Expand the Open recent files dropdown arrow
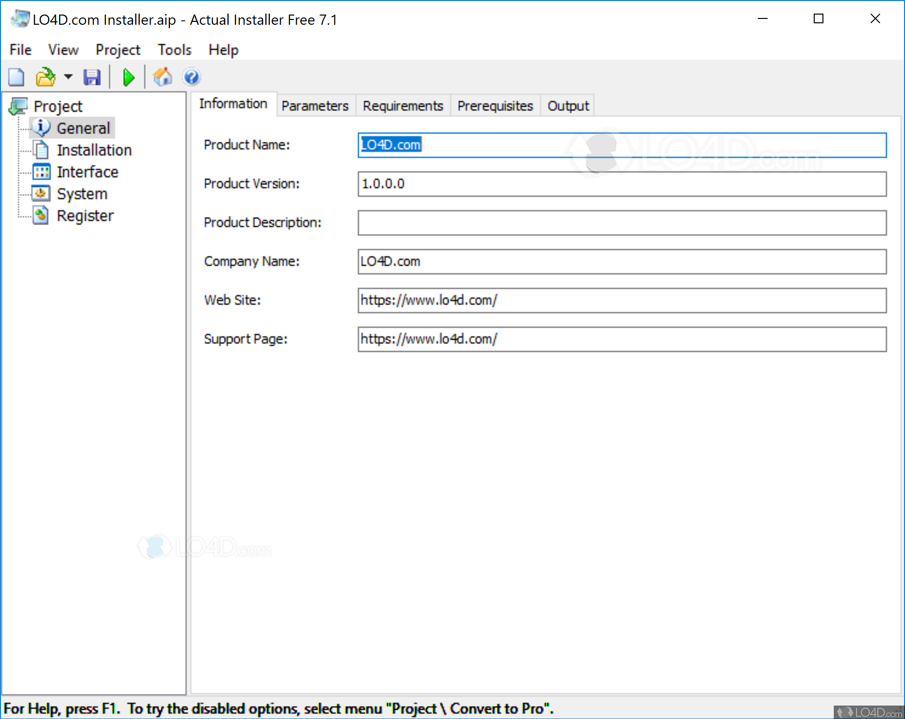This screenshot has width=905, height=719. click(68, 77)
